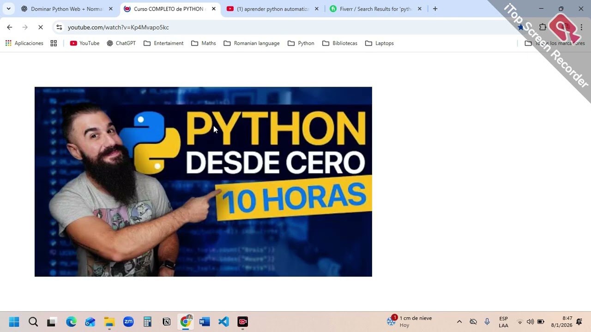
Task: Open the tab search chevron dropdown
Action: (8, 9)
